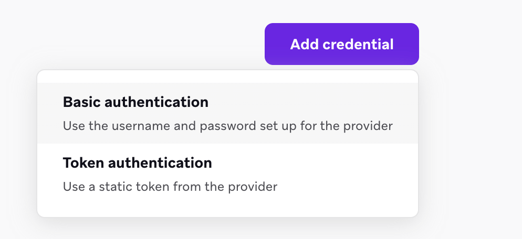The width and height of the screenshot is (522, 239).
Task: Collapse the Add credential dropdown menu
Action: 341,44
